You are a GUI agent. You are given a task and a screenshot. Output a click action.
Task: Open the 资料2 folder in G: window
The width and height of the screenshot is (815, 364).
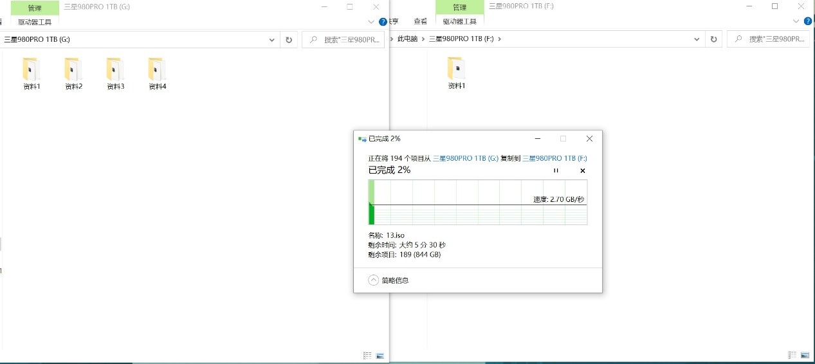(x=73, y=73)
